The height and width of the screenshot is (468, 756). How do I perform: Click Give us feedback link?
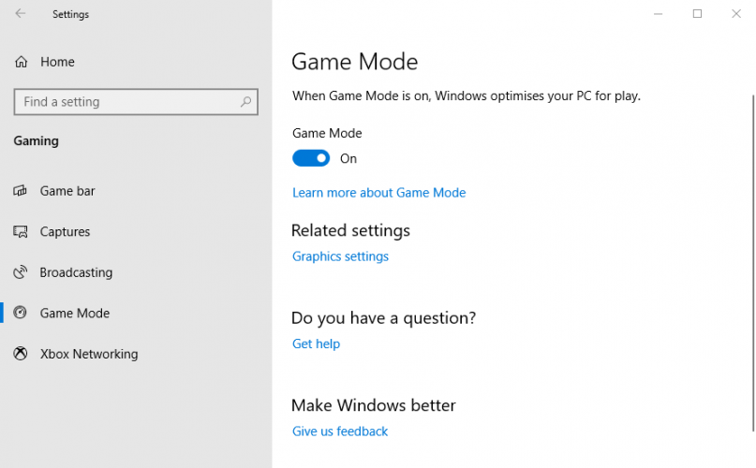[340, 431]
